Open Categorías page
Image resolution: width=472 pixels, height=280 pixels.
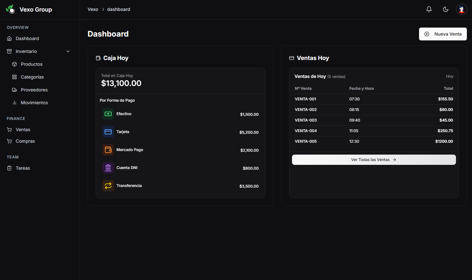[32, 77]
